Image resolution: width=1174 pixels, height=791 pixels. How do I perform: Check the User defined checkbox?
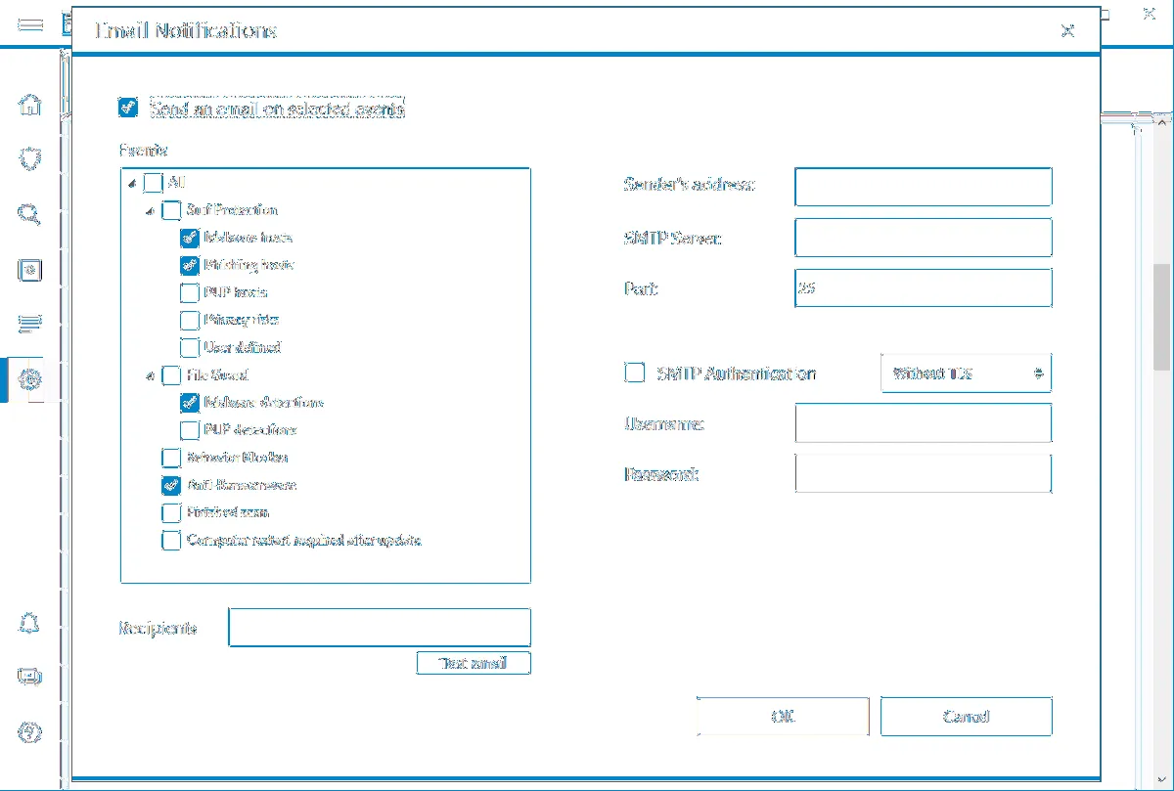pos(190,347)
